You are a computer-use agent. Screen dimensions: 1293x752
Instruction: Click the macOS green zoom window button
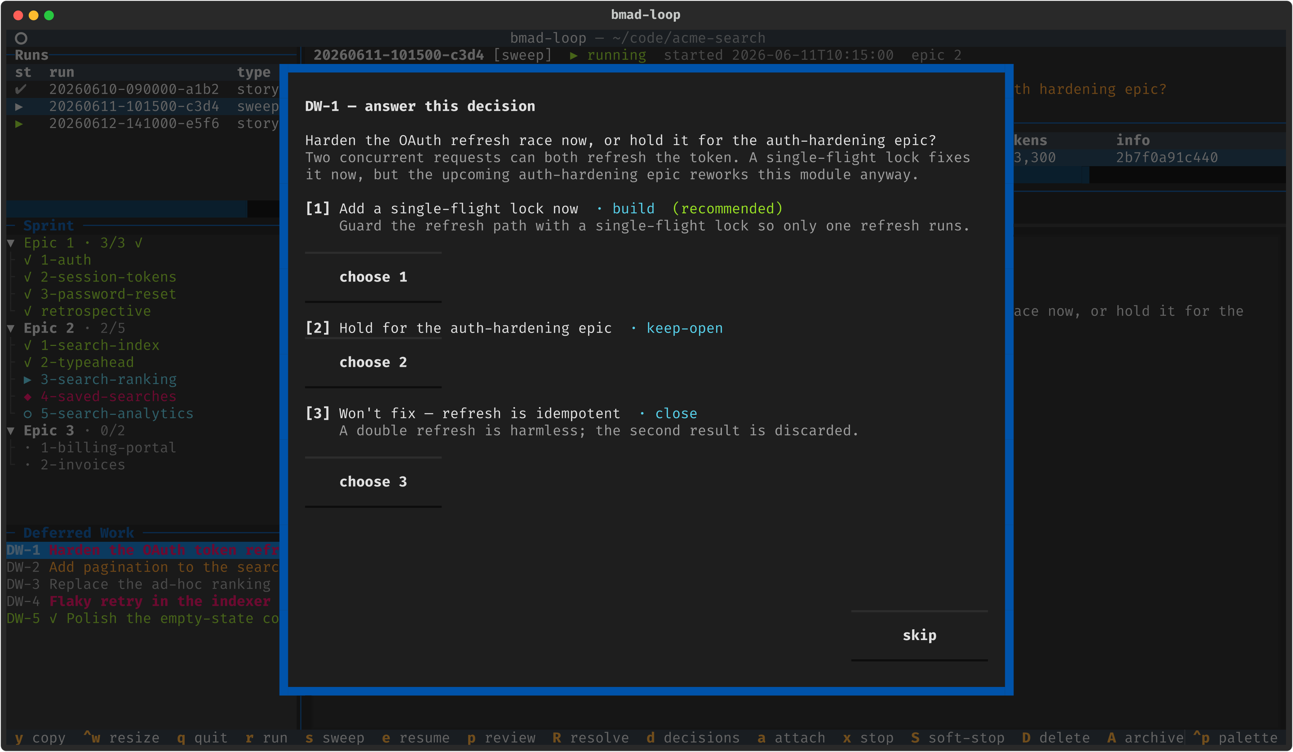[49, 15]
